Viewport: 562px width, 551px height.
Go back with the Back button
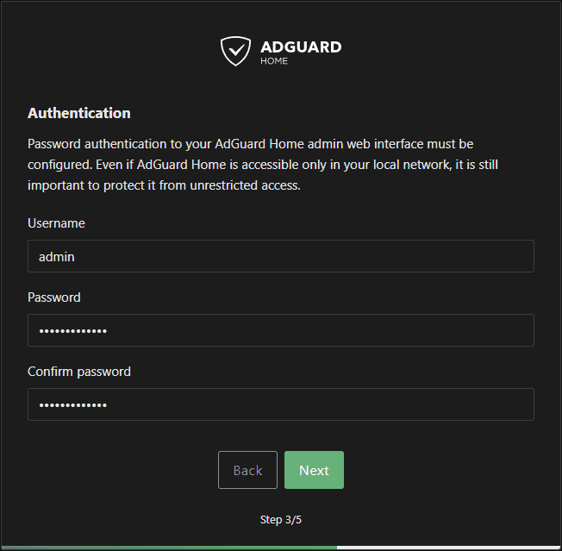[x=247, y=470]
